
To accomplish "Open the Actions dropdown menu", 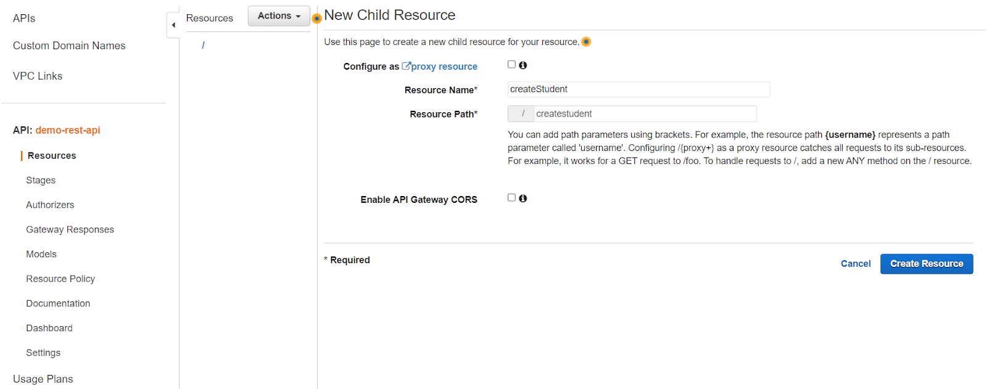I will point(279,16).
